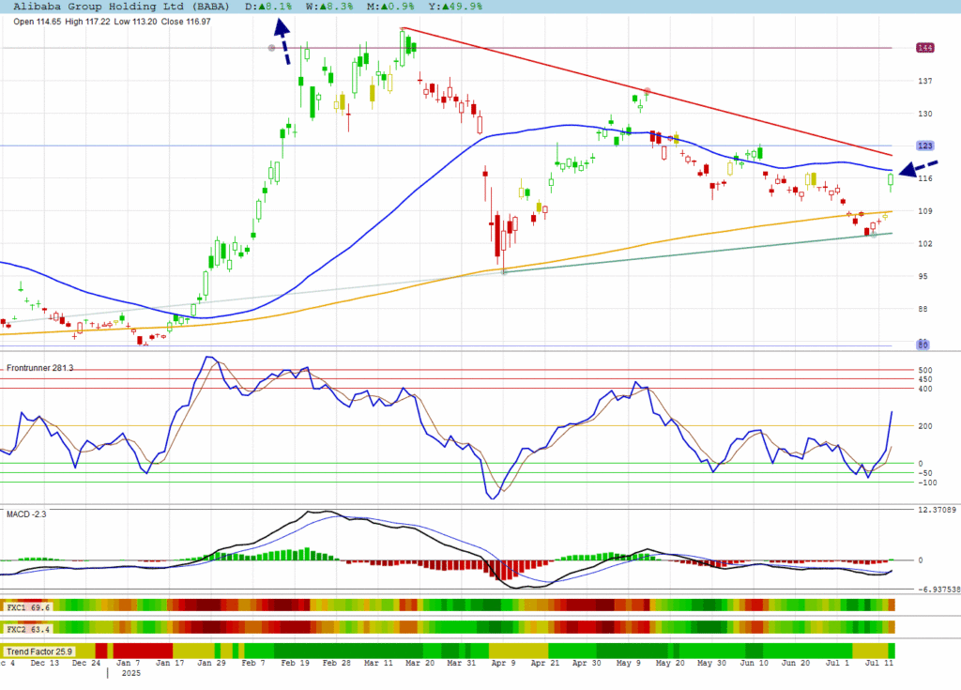Select the yearly change Y: 49.9% value
This screenshot has width=961, height=690.
click(x=455, y=7)
